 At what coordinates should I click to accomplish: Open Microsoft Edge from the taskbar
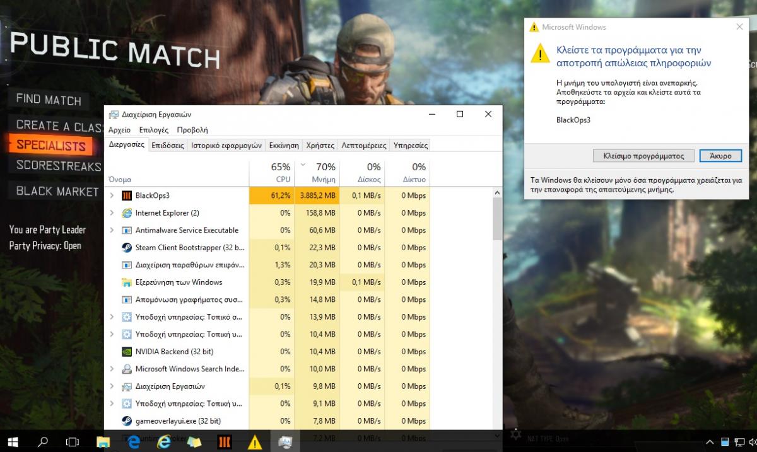click(133, 442)
